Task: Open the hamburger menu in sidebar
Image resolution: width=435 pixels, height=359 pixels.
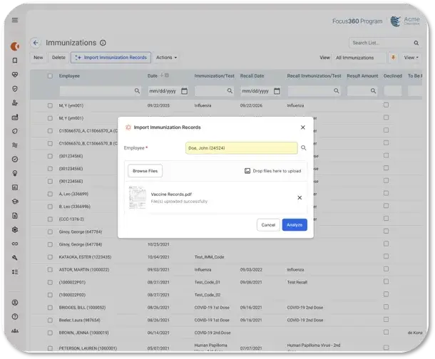Action: point(15,20)
